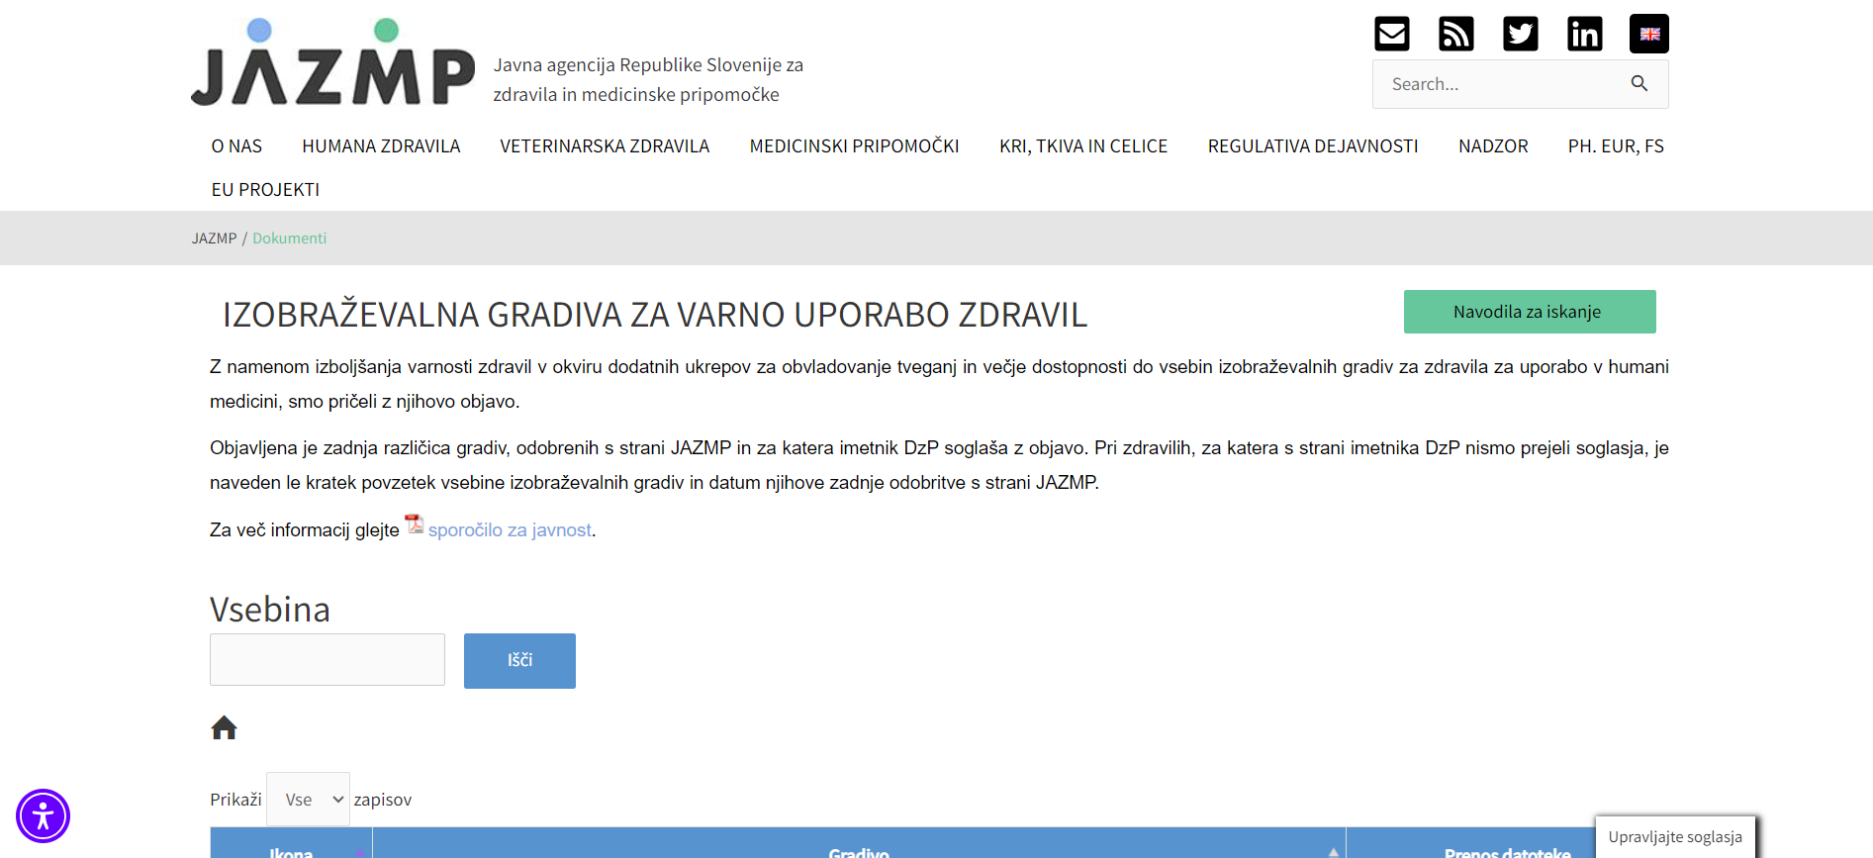Viewport: 1873px width, 858px height.
Task: Open the Twitter icon link
Action: point(1520,34)
